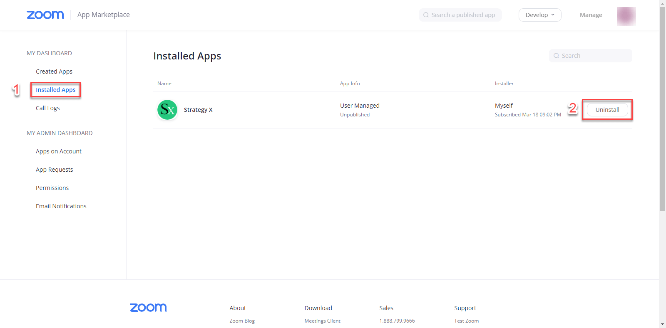Open the Permissions page

[x=52, y=188]
